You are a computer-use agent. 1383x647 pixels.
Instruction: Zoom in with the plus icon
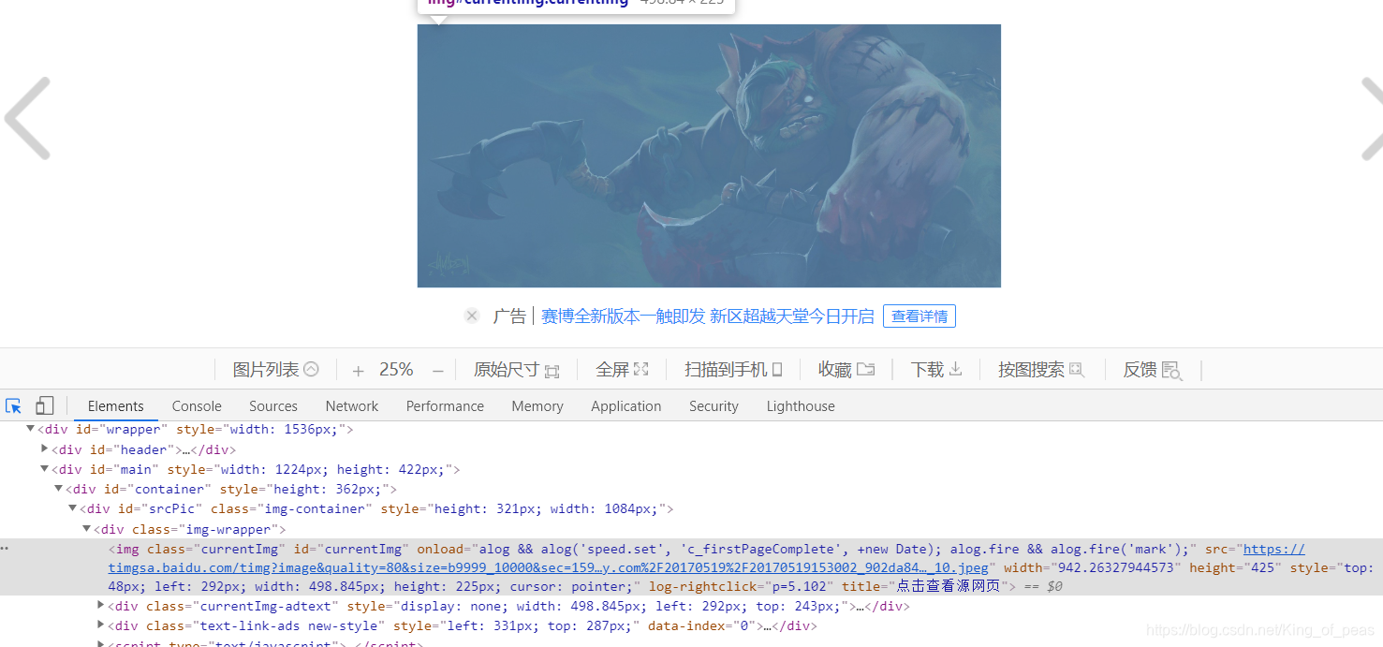coord(358,371)
